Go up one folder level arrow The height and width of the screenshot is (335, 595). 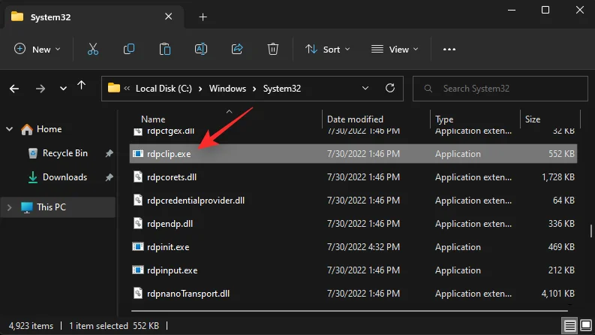(81, 86)
